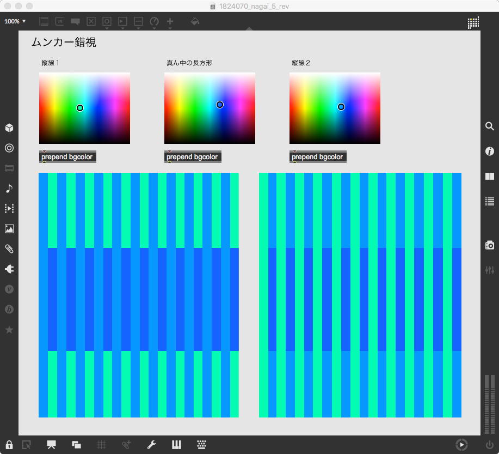The height and width of the screenshot is (454, 499).
Task: Open the video sequence browser in left sidebar
Action: click(x=9, y=209)
